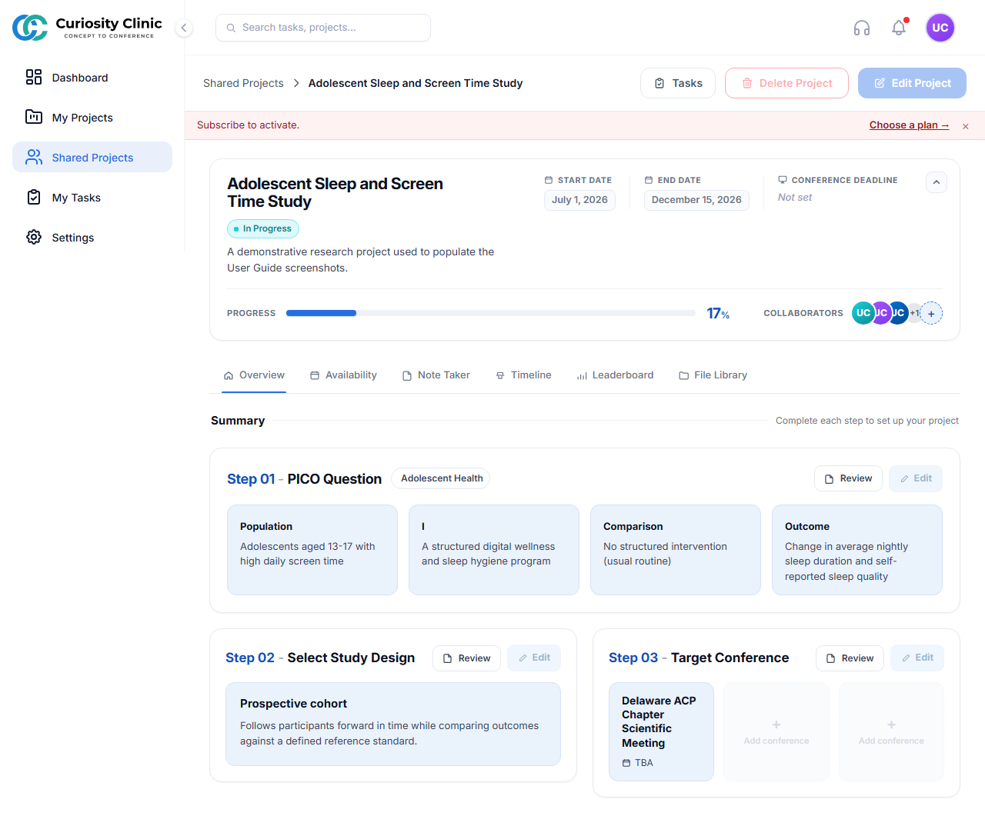
Task: Review Step 03 Target Conference
Action: click(850, 658)
